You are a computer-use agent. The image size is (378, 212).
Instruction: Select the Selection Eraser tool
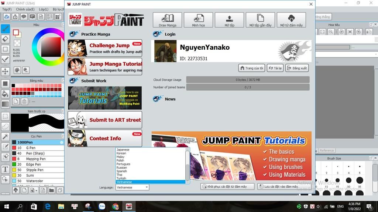point(5,157)
